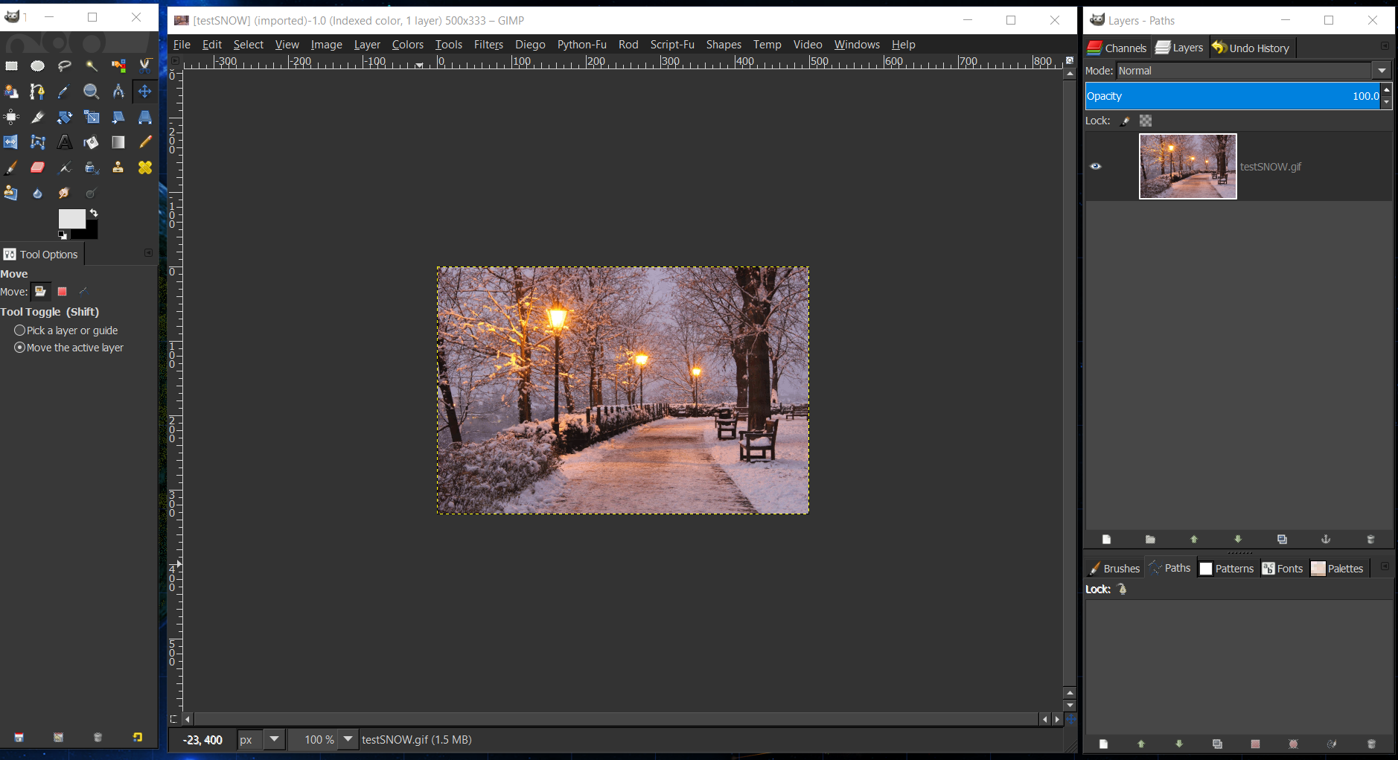Select the Bucket Fill tool
The height and width of the screenshot is (760, 1398).
92,142
